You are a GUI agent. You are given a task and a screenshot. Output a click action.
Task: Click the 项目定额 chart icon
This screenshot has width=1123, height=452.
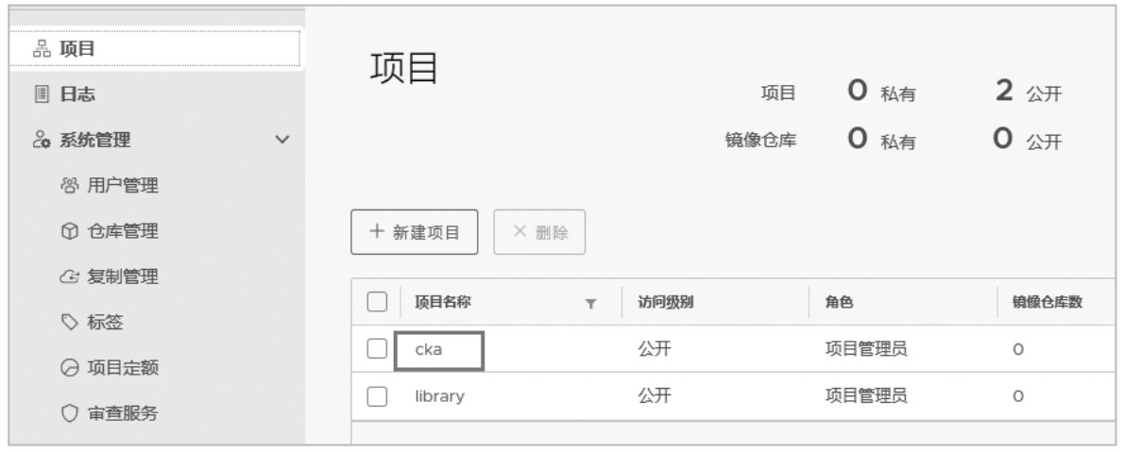click(x=70, y=368)
